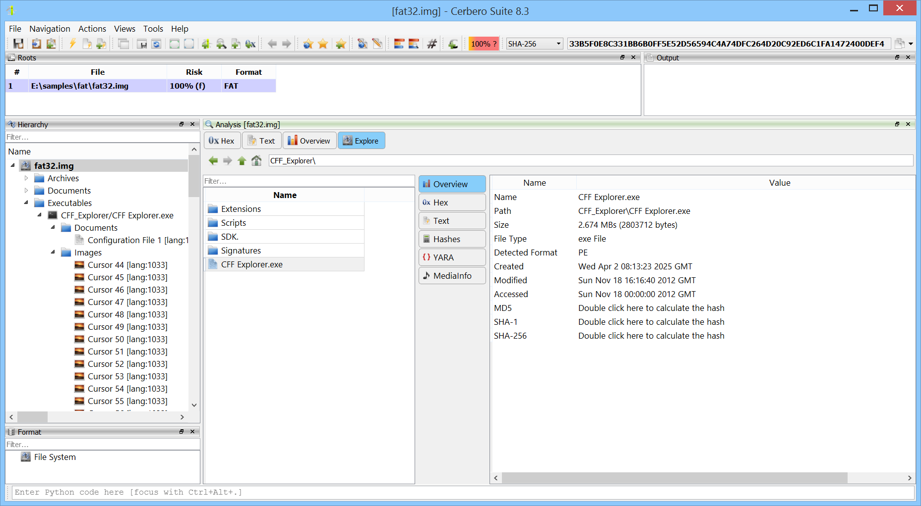921x506 pixels.
Task: Collapse the Images tree node
Action: (53, 252)
